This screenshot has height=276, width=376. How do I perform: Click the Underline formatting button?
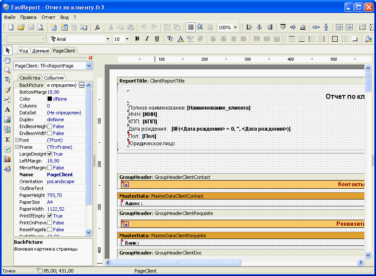pos(157,39)
